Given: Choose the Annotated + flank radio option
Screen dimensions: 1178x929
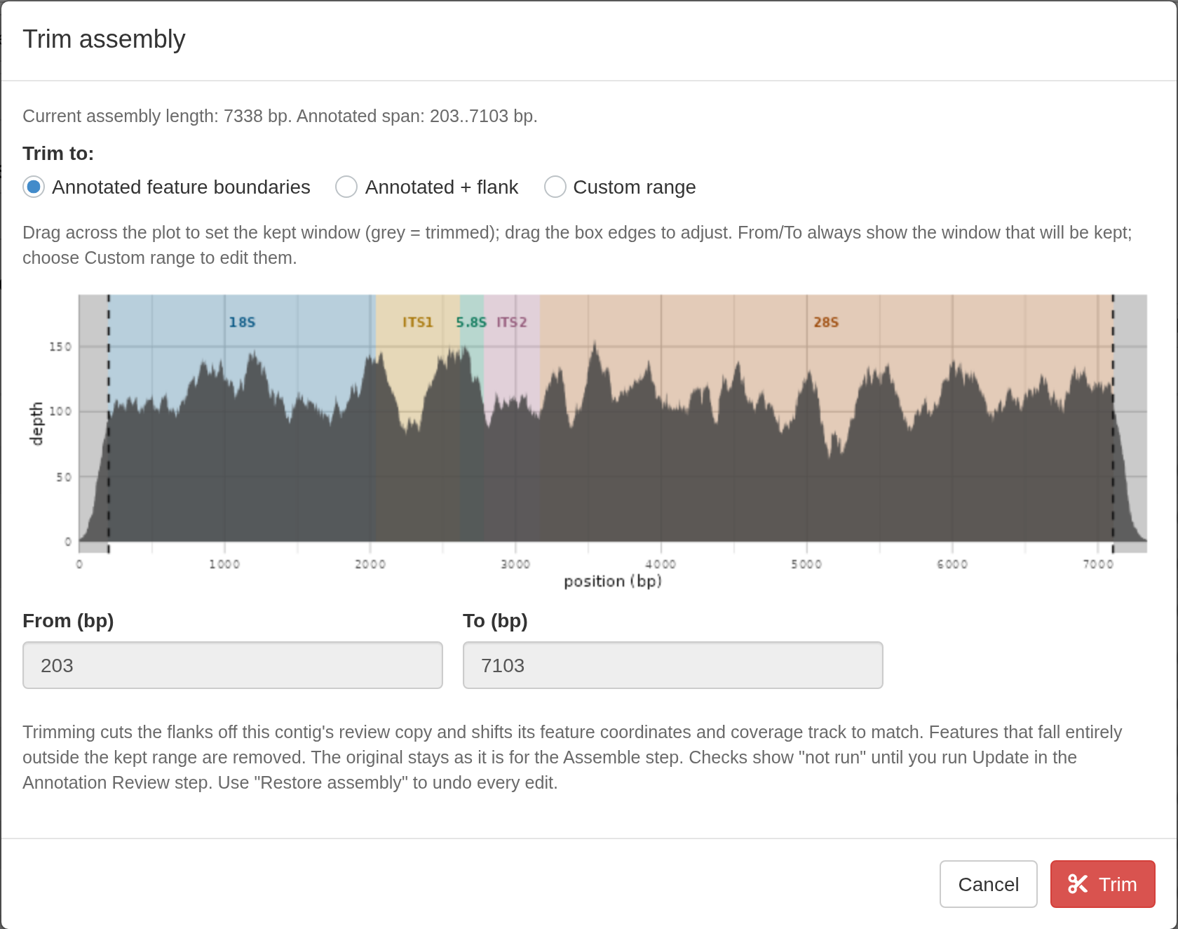Looking at the screenshot, I should click(346, 187).
